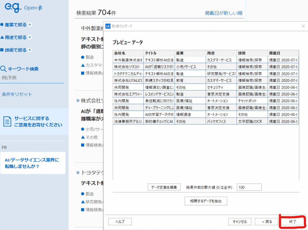Click the 終了 button to finish wizard
308x230 pixels.
pyautogui.click(x=293, y=222)
